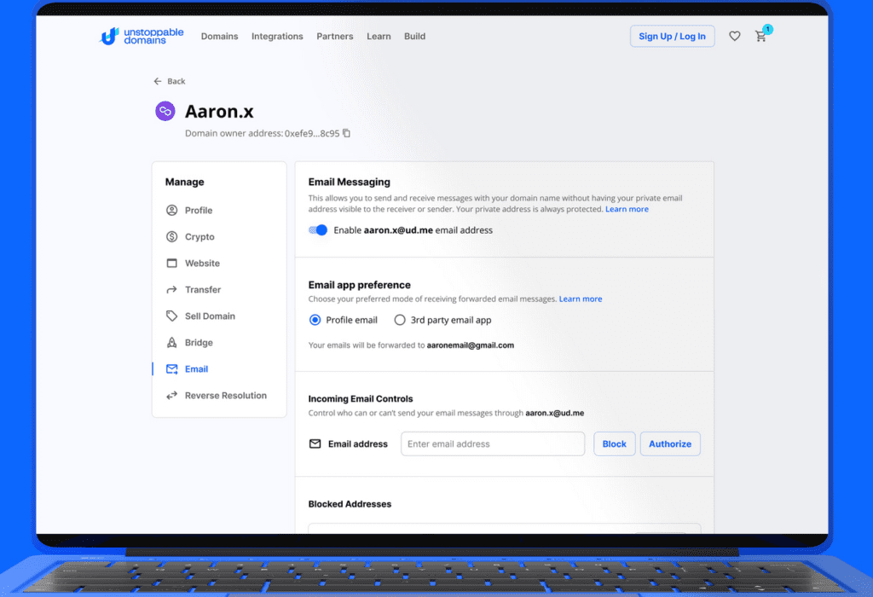Select the 3rd party email app option
The image size is (873, 597).
(x=400, y=321)
